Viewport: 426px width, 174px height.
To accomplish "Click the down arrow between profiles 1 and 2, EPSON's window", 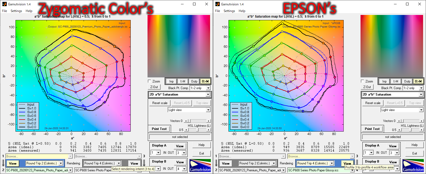I will tap(216, 163).
